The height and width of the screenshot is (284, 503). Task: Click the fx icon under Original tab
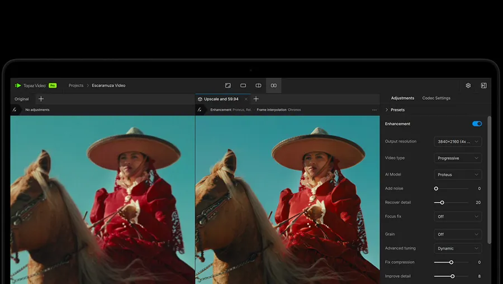[15, 109]
